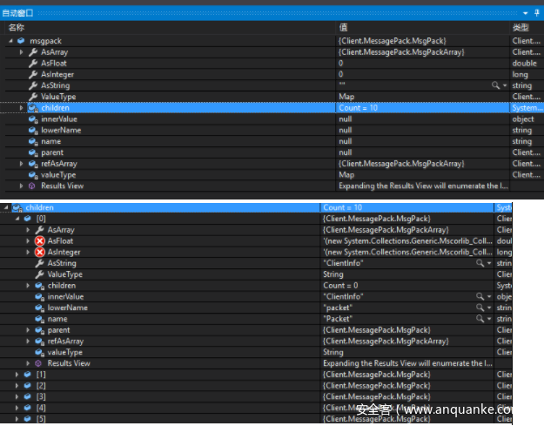This screenshot has width=544, height=426.
Task: Open the Autos window options dropdown arrow
Action: coord(526,14)
